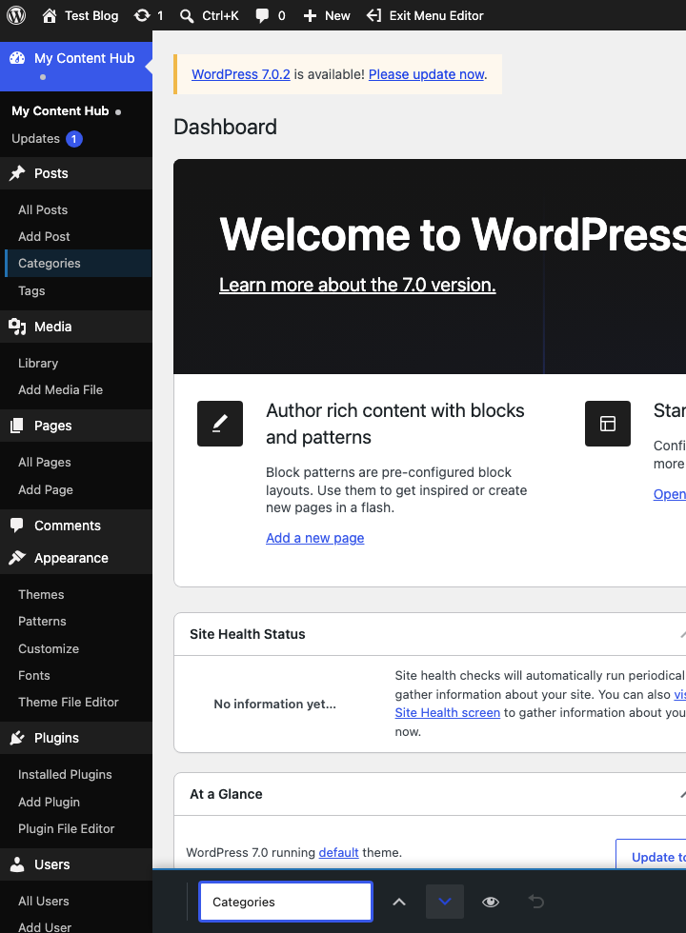Open the Plugins menu
This screenshot has height=933, width=686.
[76, 738]
